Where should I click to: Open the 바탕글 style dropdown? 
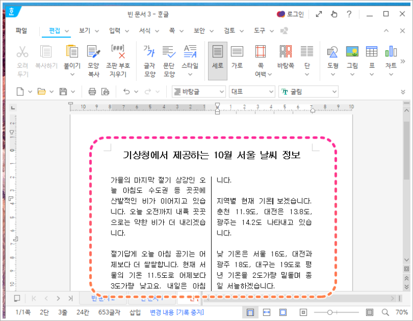[199, 92]
